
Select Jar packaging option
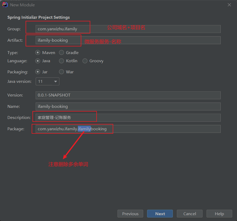38,72
